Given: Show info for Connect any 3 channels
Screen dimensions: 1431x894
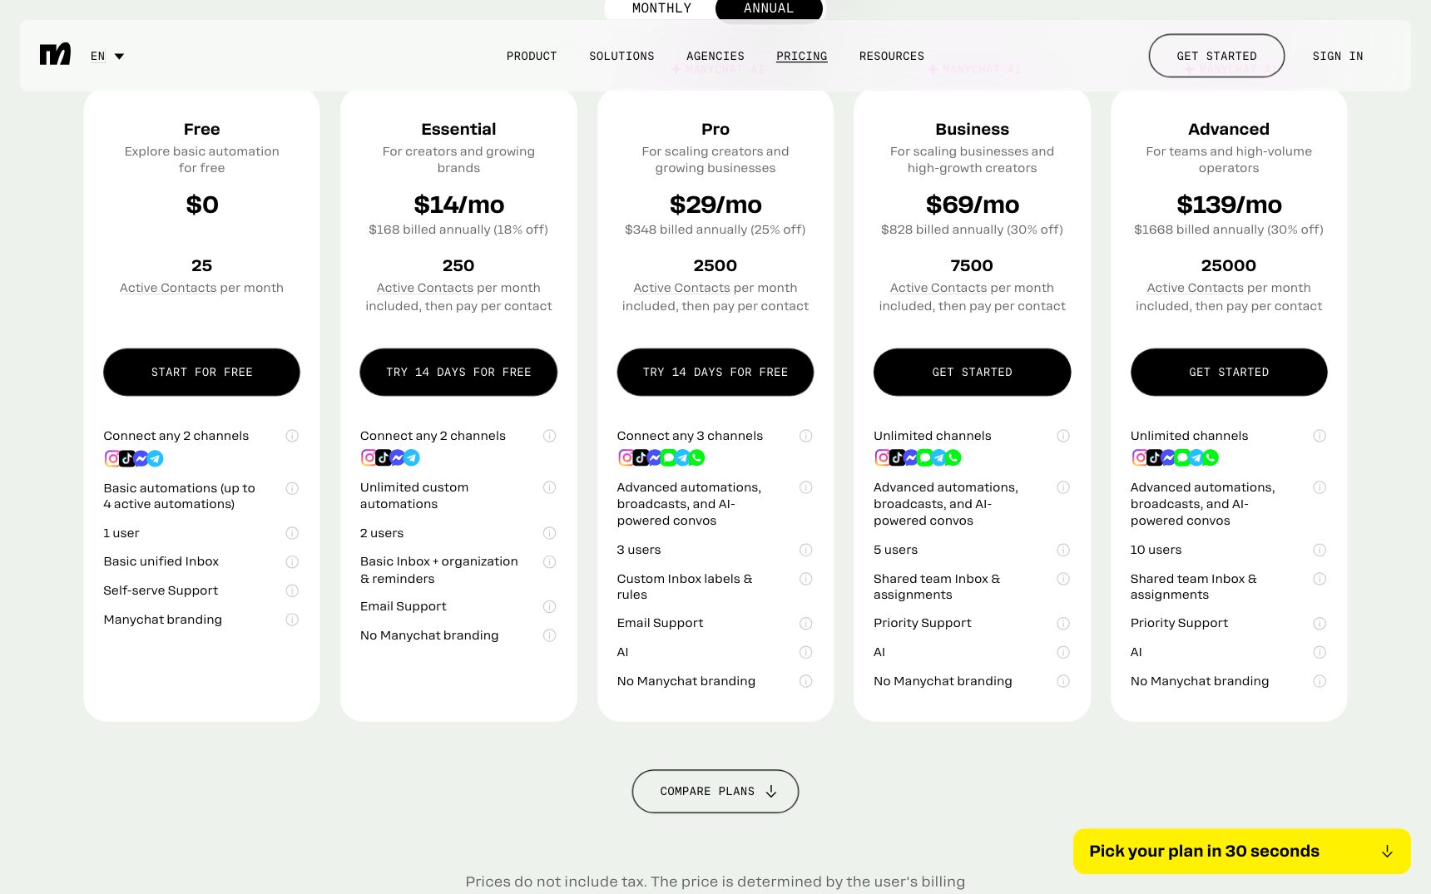Looking at the screenshot, I should 805,436.
